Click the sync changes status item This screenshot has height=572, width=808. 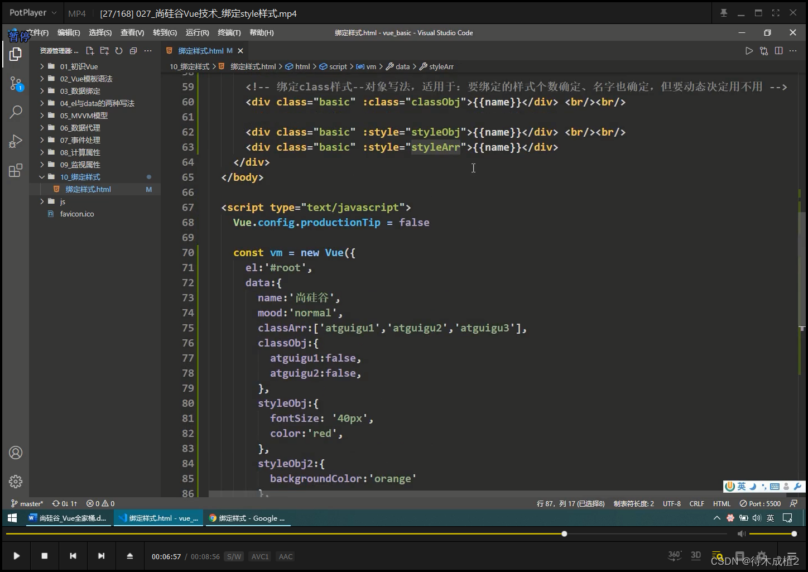(65, 503)
